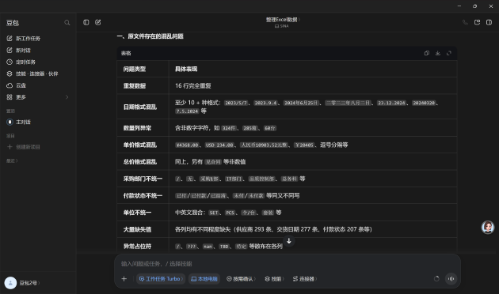The image size is (499, 294).
Task: Select the 单价格式混乱 row label
Action: [140, 145]
